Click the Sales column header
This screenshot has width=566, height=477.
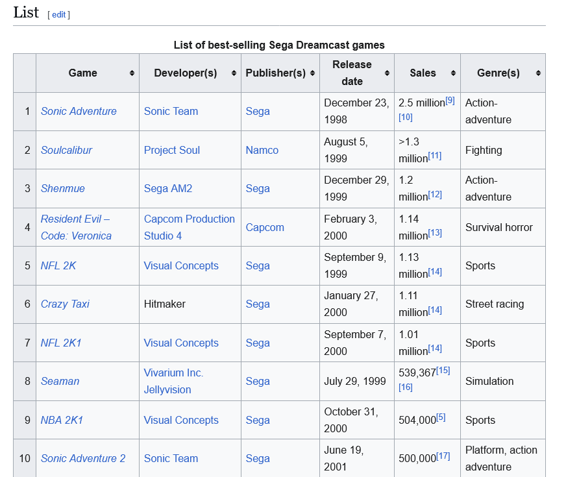(427, 73)
